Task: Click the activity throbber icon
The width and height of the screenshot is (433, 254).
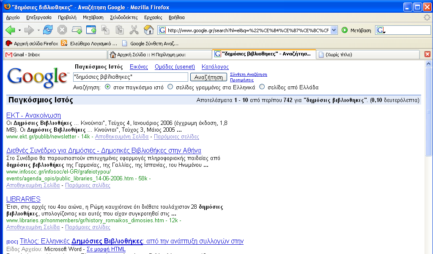Action: 427,17
